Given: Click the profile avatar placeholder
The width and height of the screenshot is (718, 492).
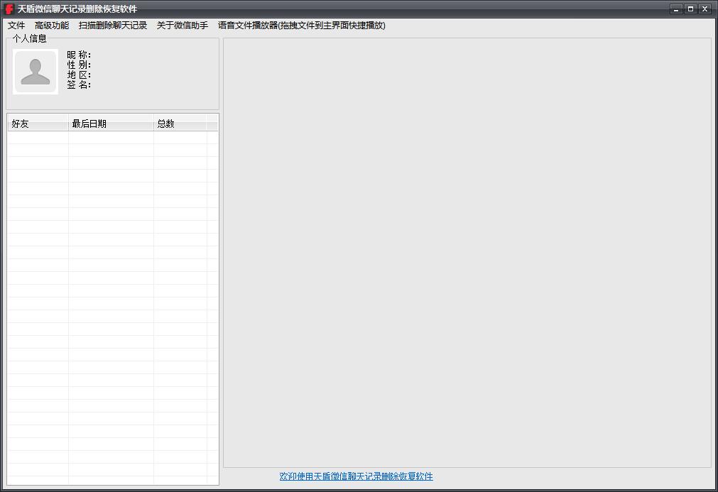Looking at the screenshot, I should [36, 72].
